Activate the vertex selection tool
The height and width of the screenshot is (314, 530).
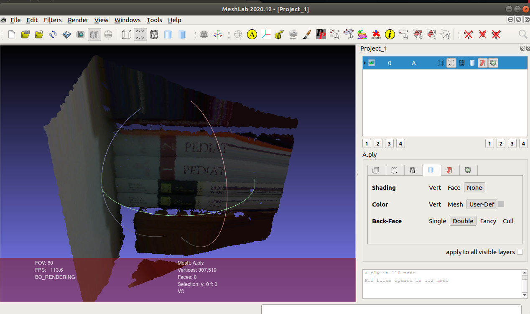404,34
